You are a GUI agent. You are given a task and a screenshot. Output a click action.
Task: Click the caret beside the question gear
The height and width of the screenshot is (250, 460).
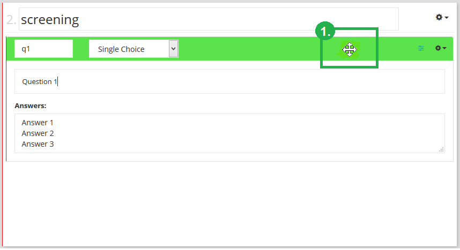coord(445,49)
